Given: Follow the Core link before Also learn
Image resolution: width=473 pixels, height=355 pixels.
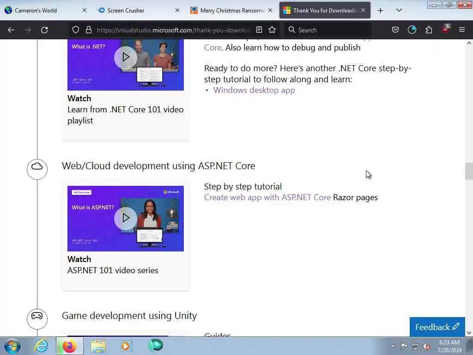Looking at the screenshot, I should click(x=212, y=48).
